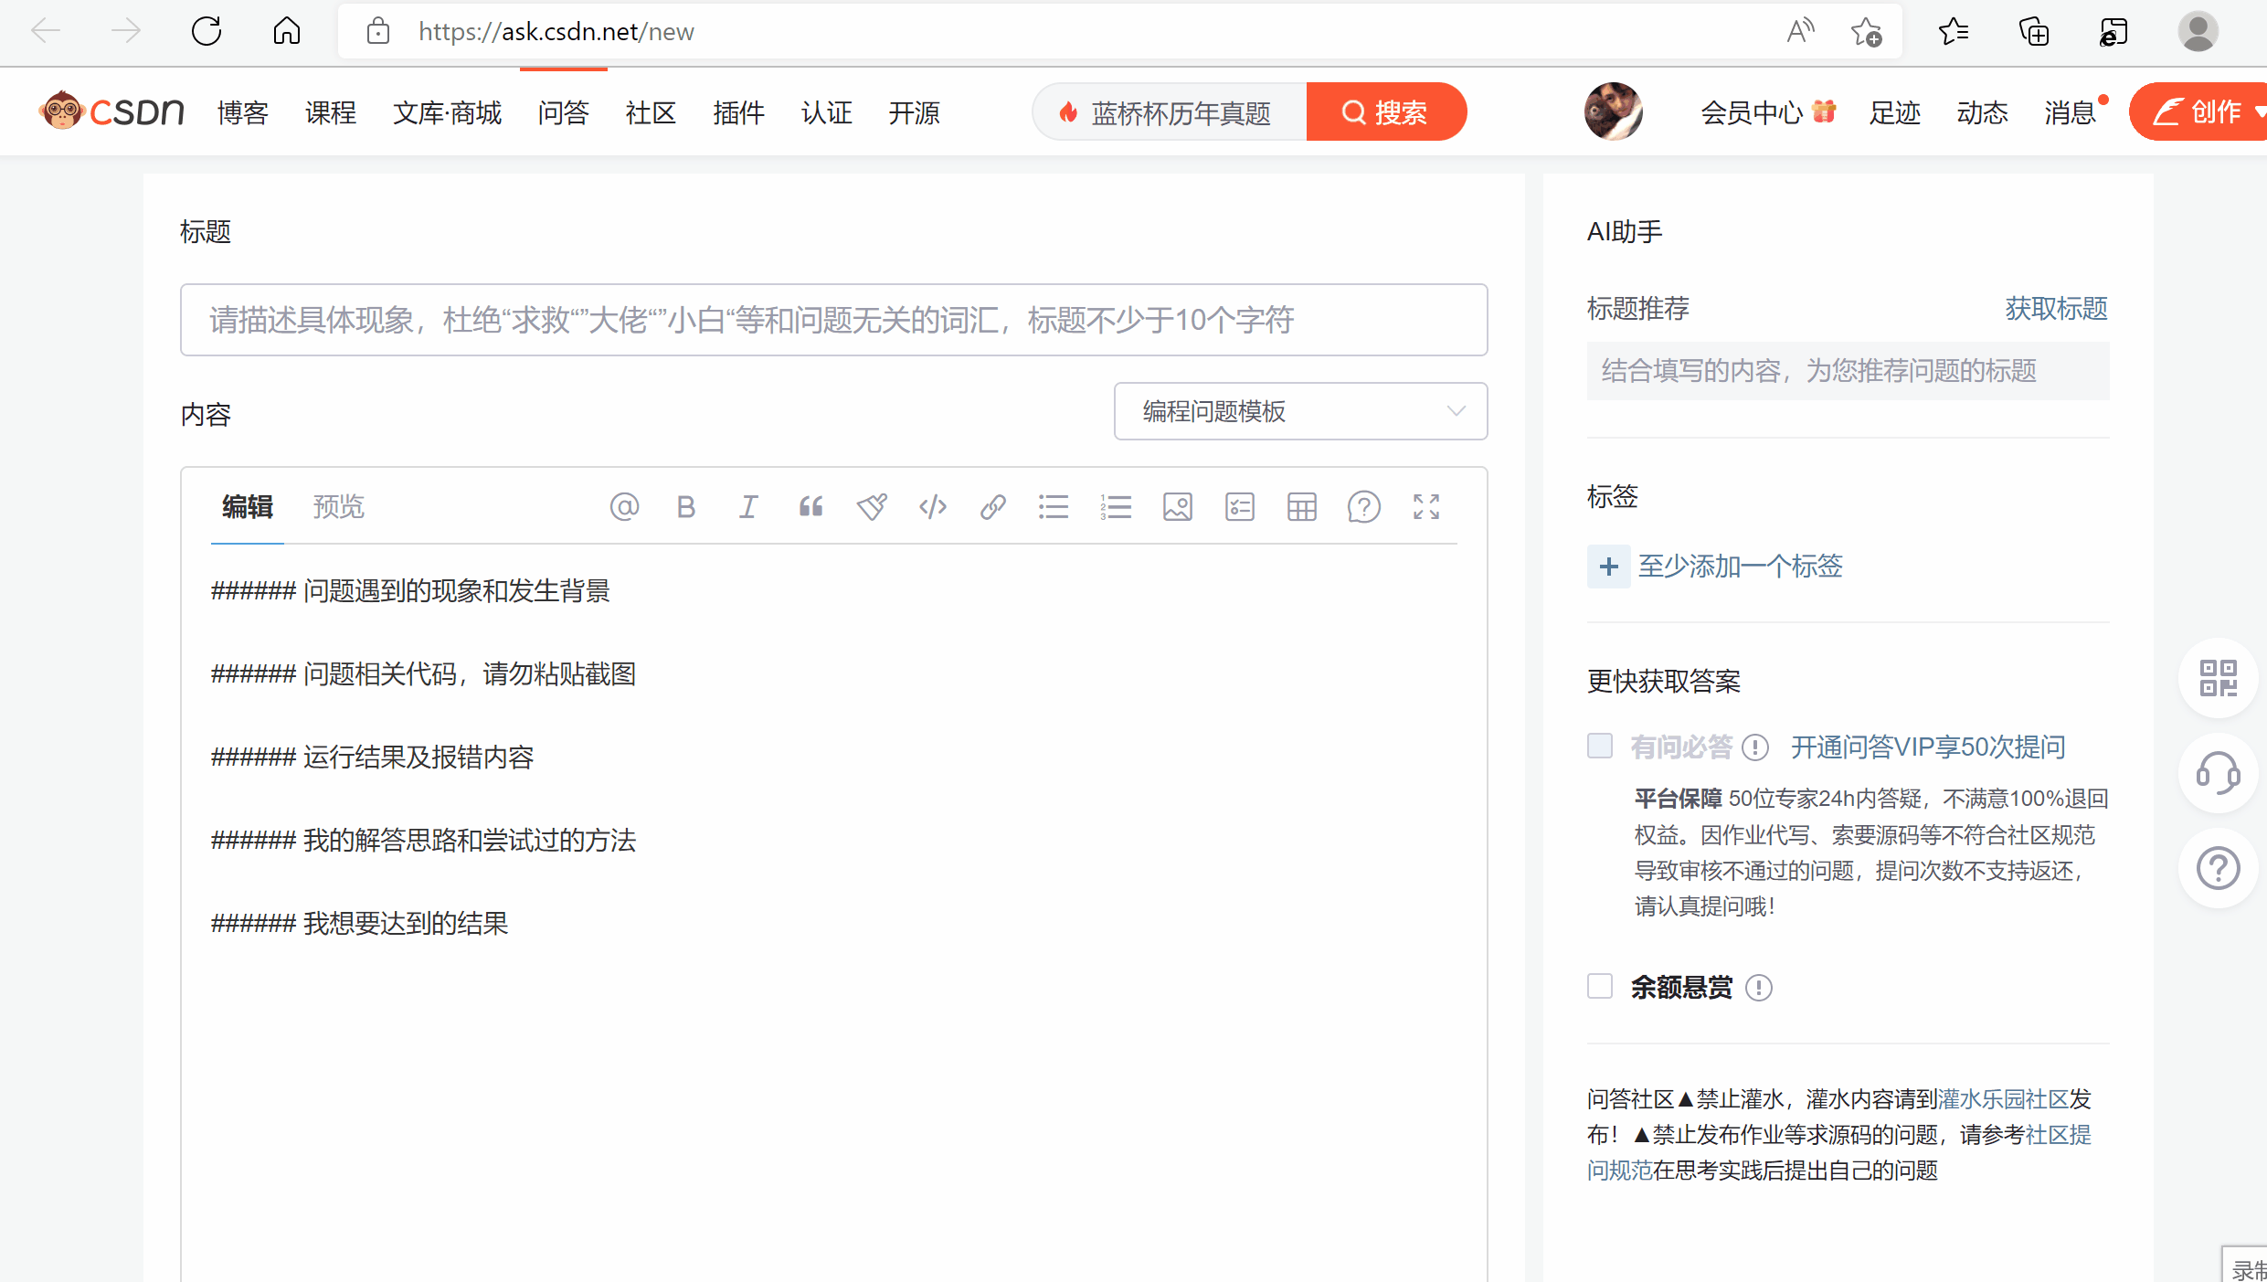Toggle fullscreen editor mode icon
The width and height of the screenshot is (2267, 1282).
(1425, 507)
